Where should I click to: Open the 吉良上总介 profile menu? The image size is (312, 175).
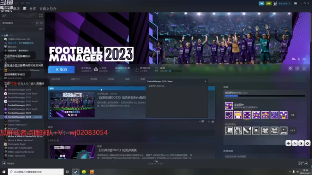click(48, 9)
